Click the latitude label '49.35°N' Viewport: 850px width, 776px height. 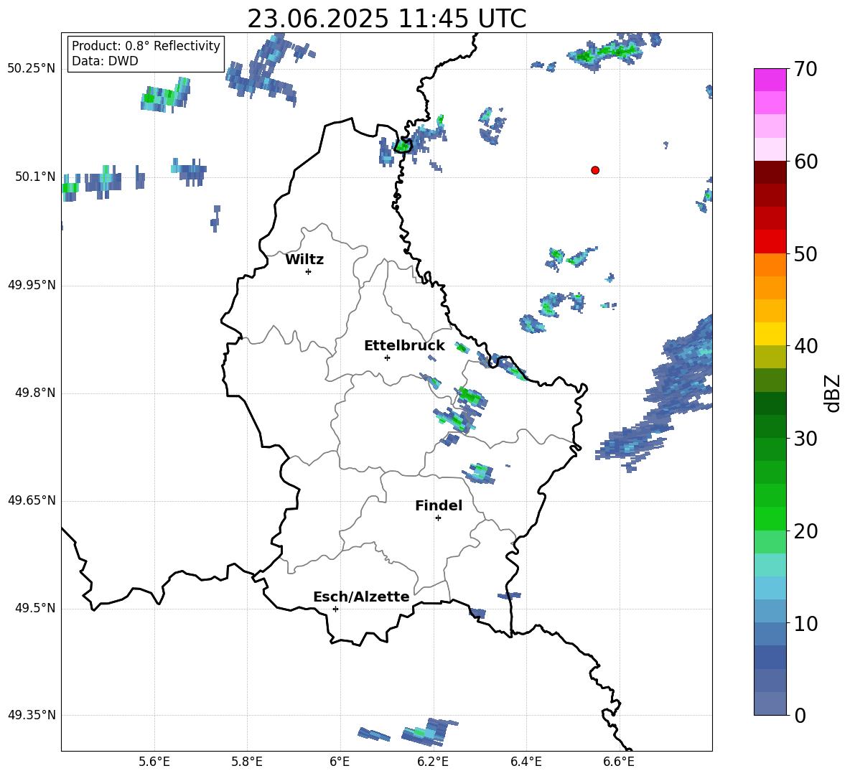[x=32, y=715]
